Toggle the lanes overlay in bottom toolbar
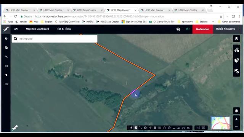The height and width of the screenshot is (137, 244). click(x=160, y=128)
